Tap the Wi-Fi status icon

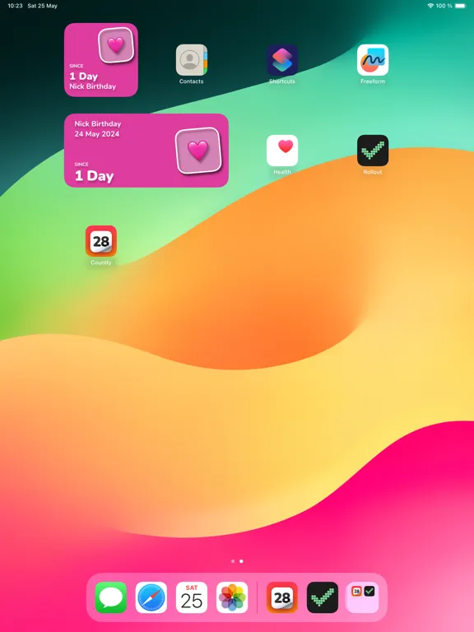(x=430, y=6)
